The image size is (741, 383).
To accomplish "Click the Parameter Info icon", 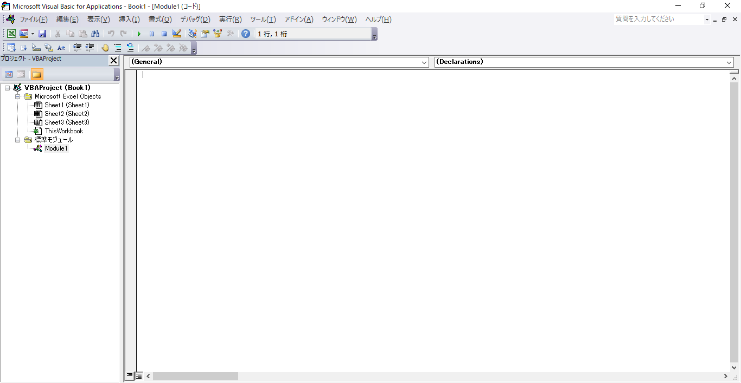I will tap(49, 48).
